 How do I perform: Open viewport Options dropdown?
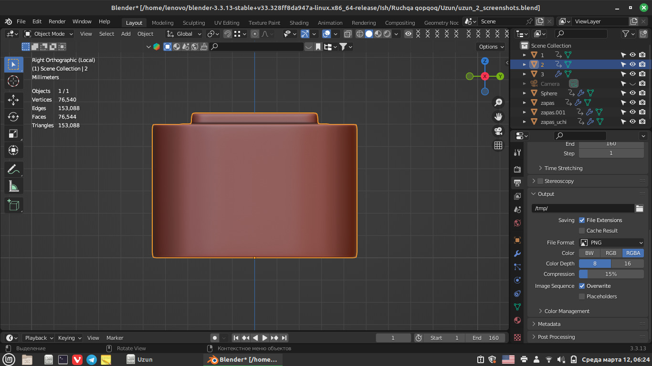click(491, 47)
